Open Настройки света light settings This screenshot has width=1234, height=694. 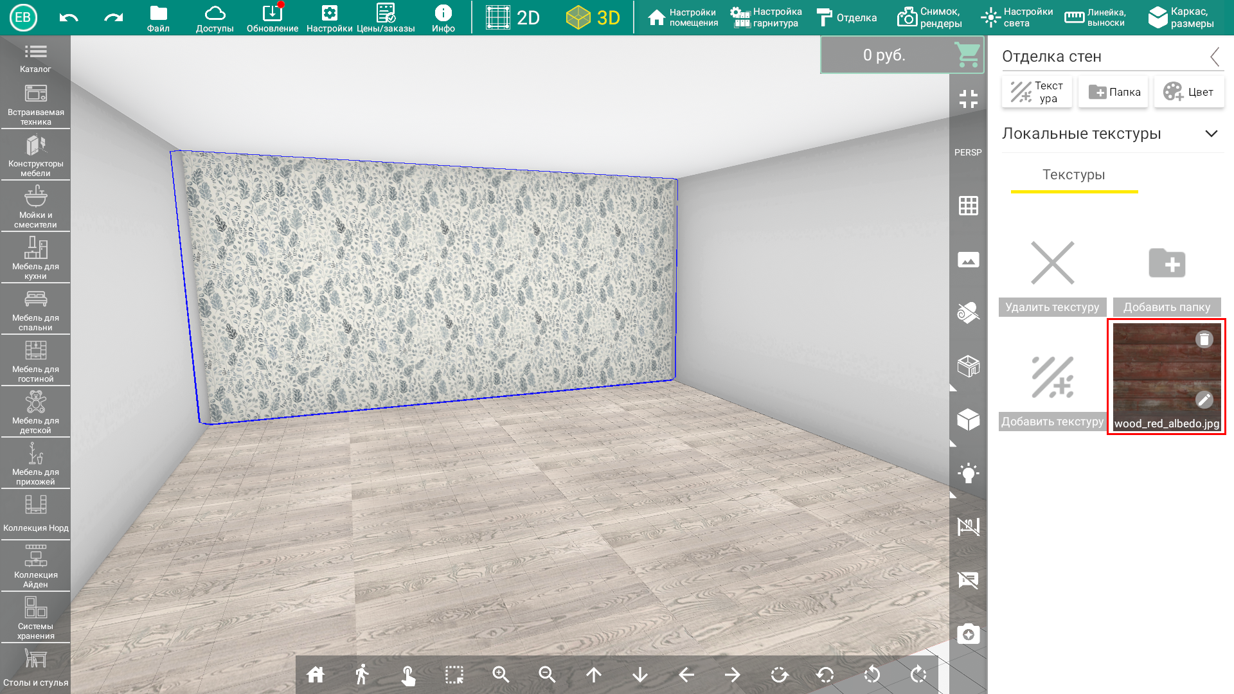coord(1017,17)
